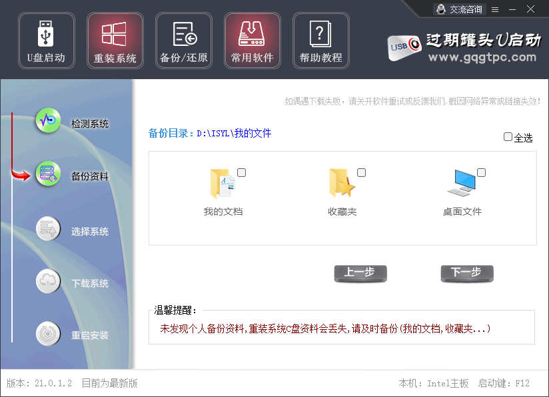The image size is (549, 397).
Task: Go to the 常用软件 tab
Action: (x=253, y=41)
